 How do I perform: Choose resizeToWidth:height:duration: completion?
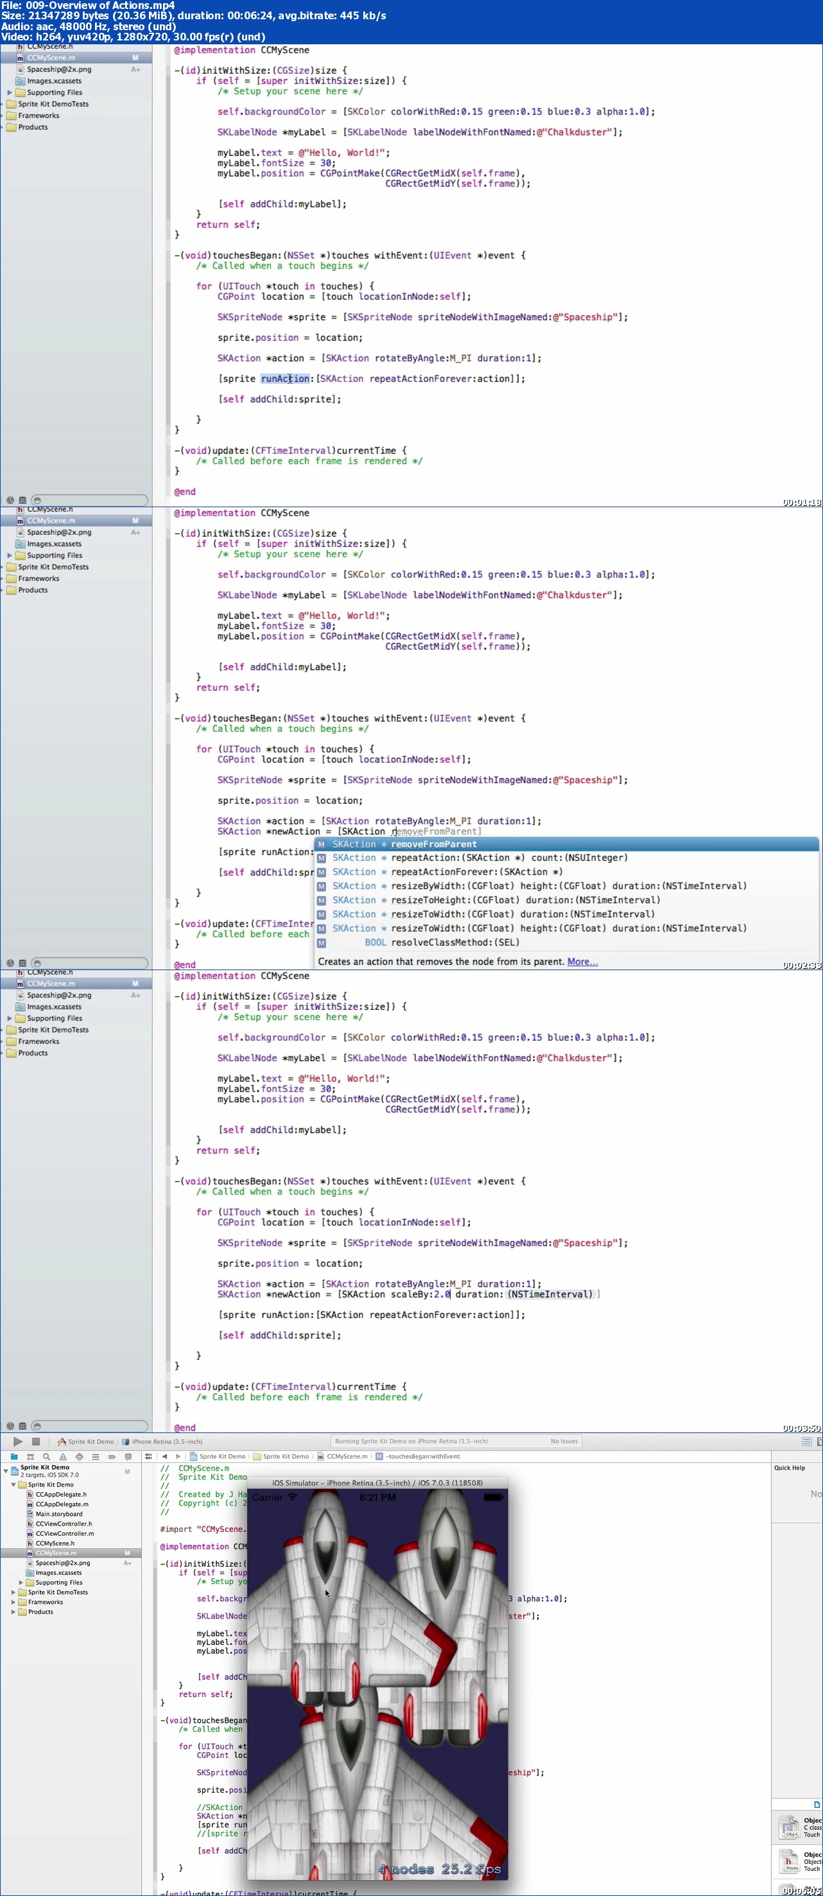pos(567,928)
